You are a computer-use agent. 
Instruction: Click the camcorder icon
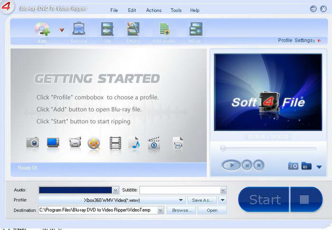(75, 142)
